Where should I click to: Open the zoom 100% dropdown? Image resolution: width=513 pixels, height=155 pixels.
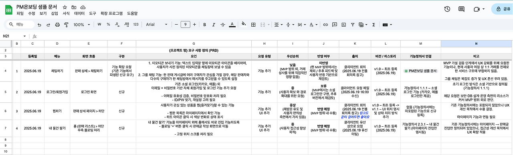pyautogui.click(x=81, y=25)
